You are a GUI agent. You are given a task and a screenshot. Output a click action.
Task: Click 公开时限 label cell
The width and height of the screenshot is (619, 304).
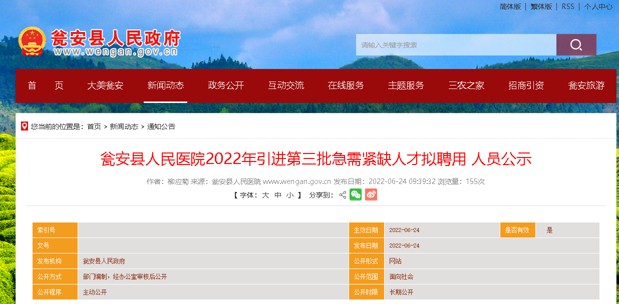pyautogui.click(x=366, y=292)
